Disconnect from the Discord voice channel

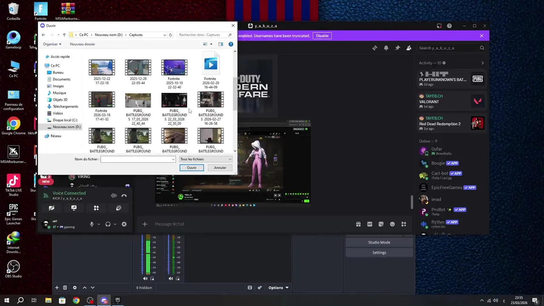[x=124, y=195]
